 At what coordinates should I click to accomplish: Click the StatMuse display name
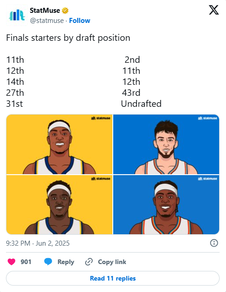pos(45,11)
